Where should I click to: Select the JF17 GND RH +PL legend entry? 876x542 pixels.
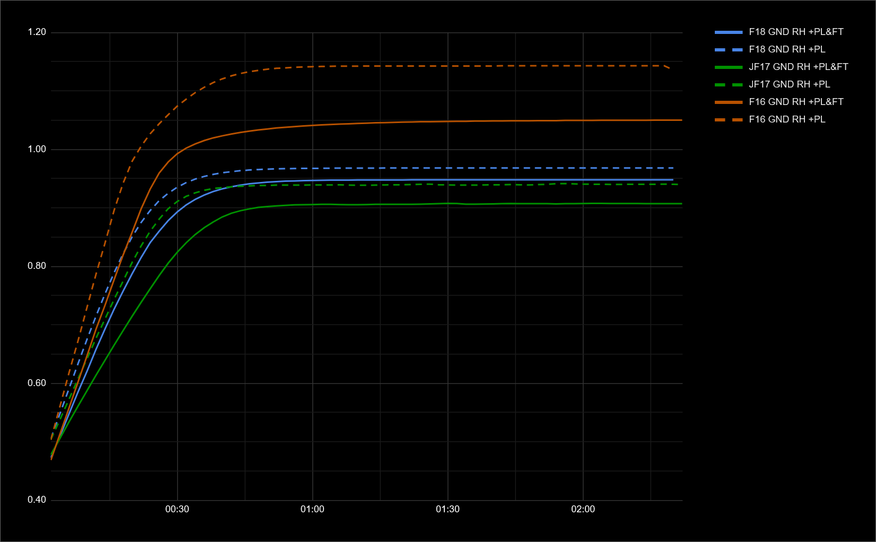tap(789, 84)
